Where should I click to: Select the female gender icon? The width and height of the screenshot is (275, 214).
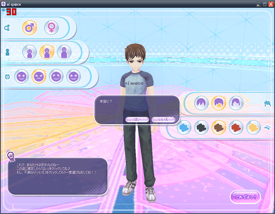pos(51,28)
